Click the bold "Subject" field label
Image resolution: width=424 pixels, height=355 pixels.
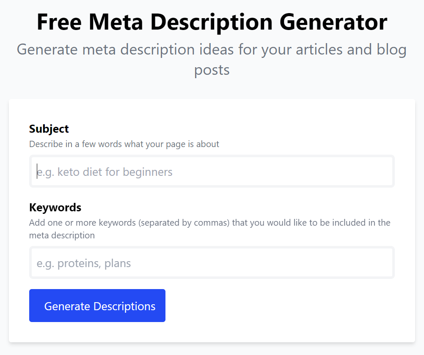(49, 129)
